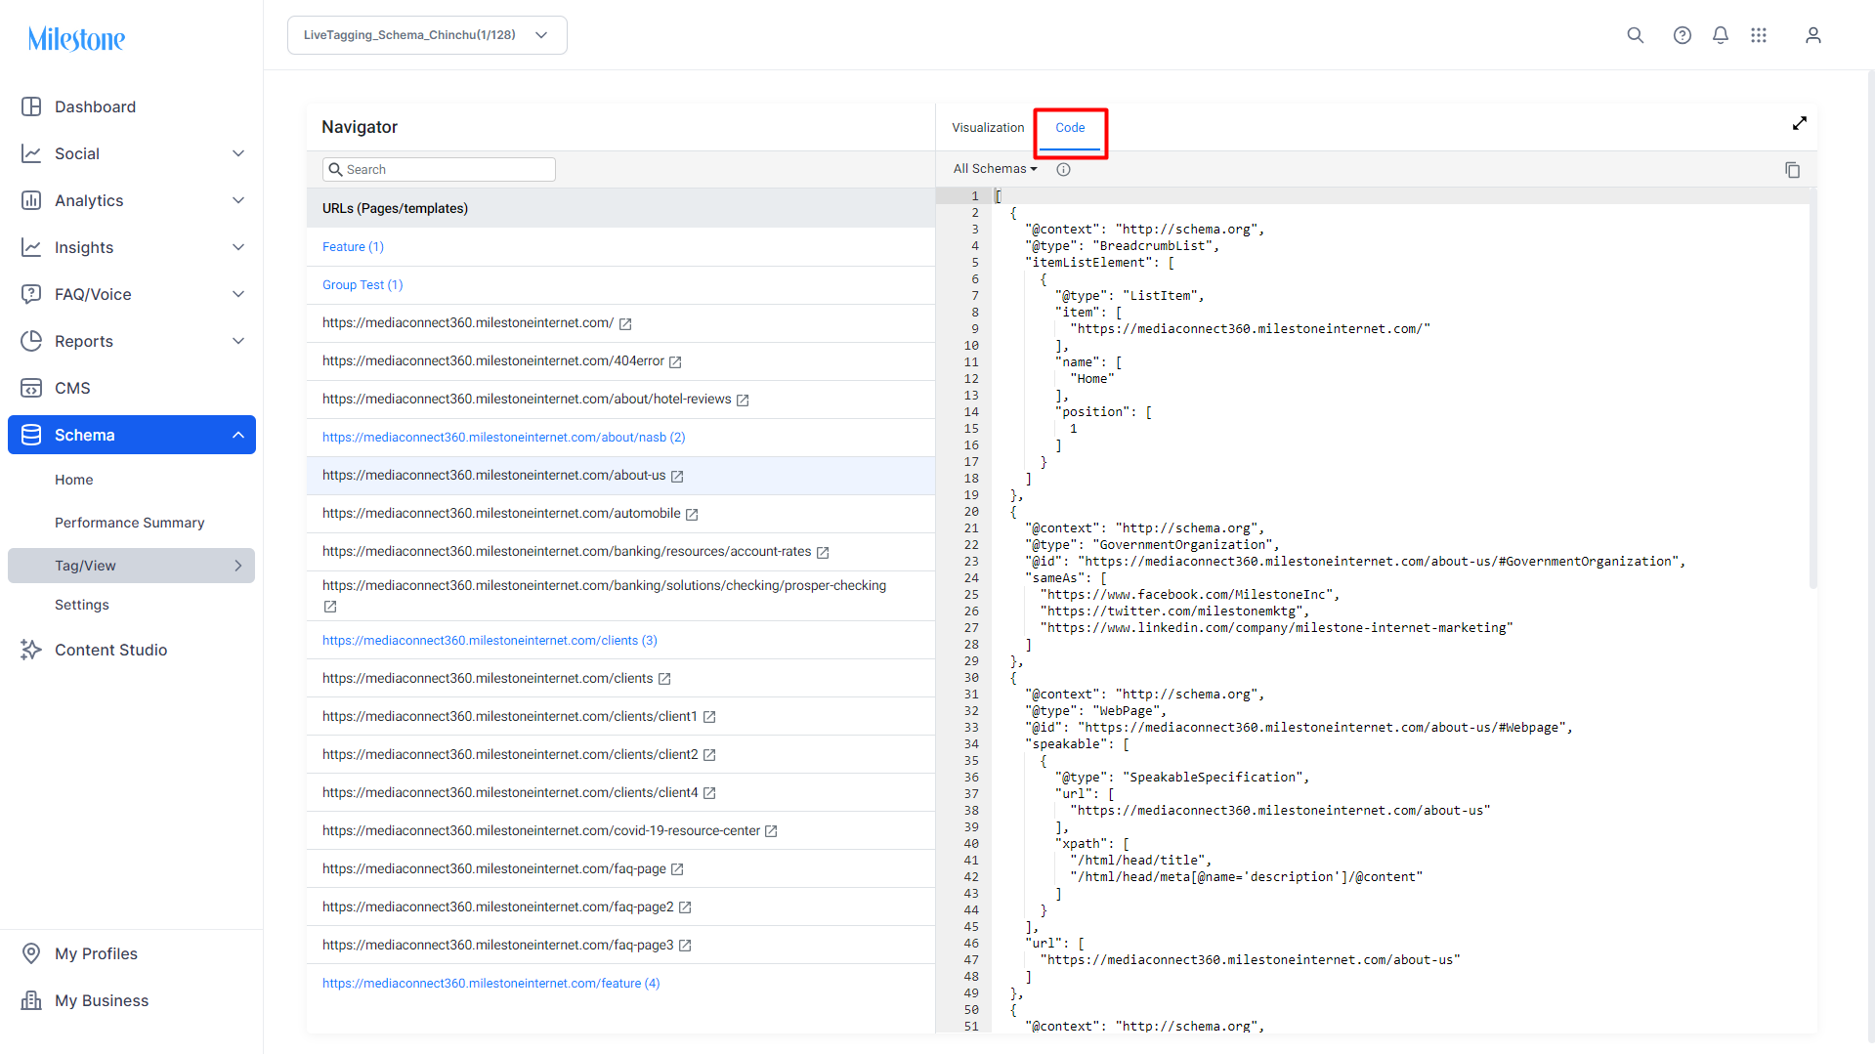Screen dimensions: 1875x1054
Task: Open external link icon for hotel-reviews URL
Action: pyautogui.click(x=743, y=400)
